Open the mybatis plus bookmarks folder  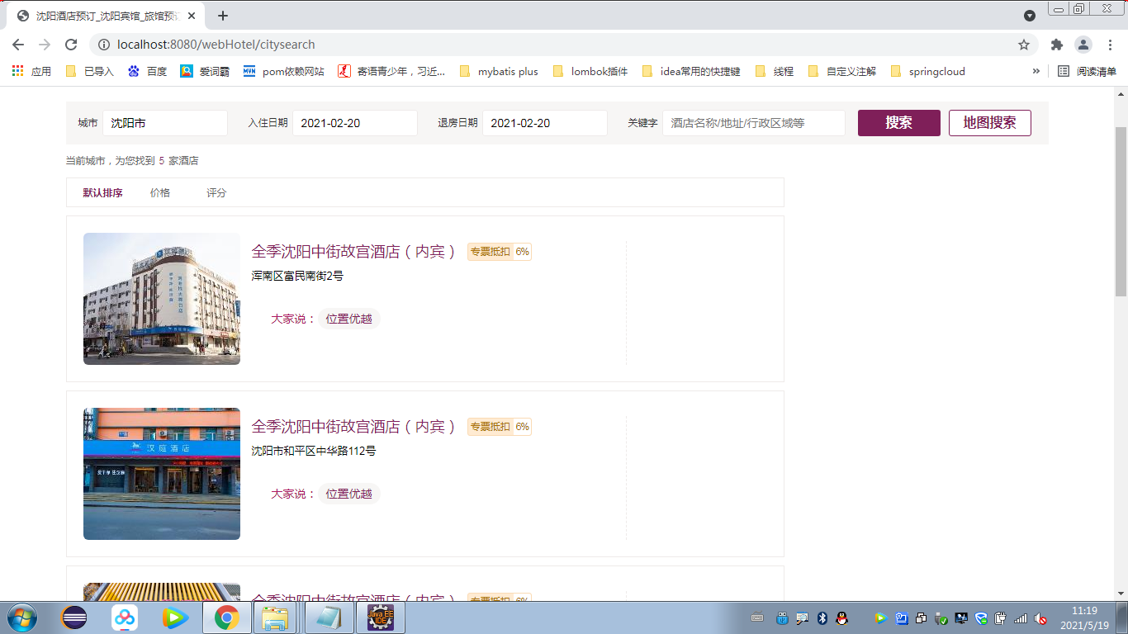coord(498,72)
